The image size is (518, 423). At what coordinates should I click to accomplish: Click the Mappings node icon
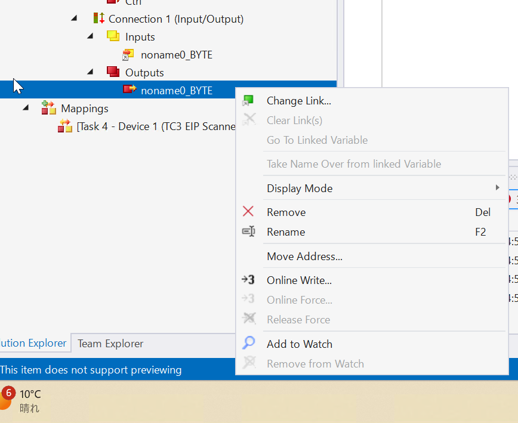point(48,108)
